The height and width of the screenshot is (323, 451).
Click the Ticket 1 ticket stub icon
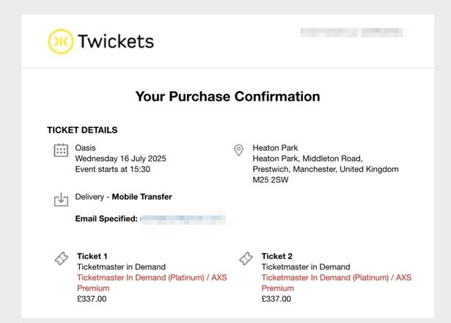point(62,259)
